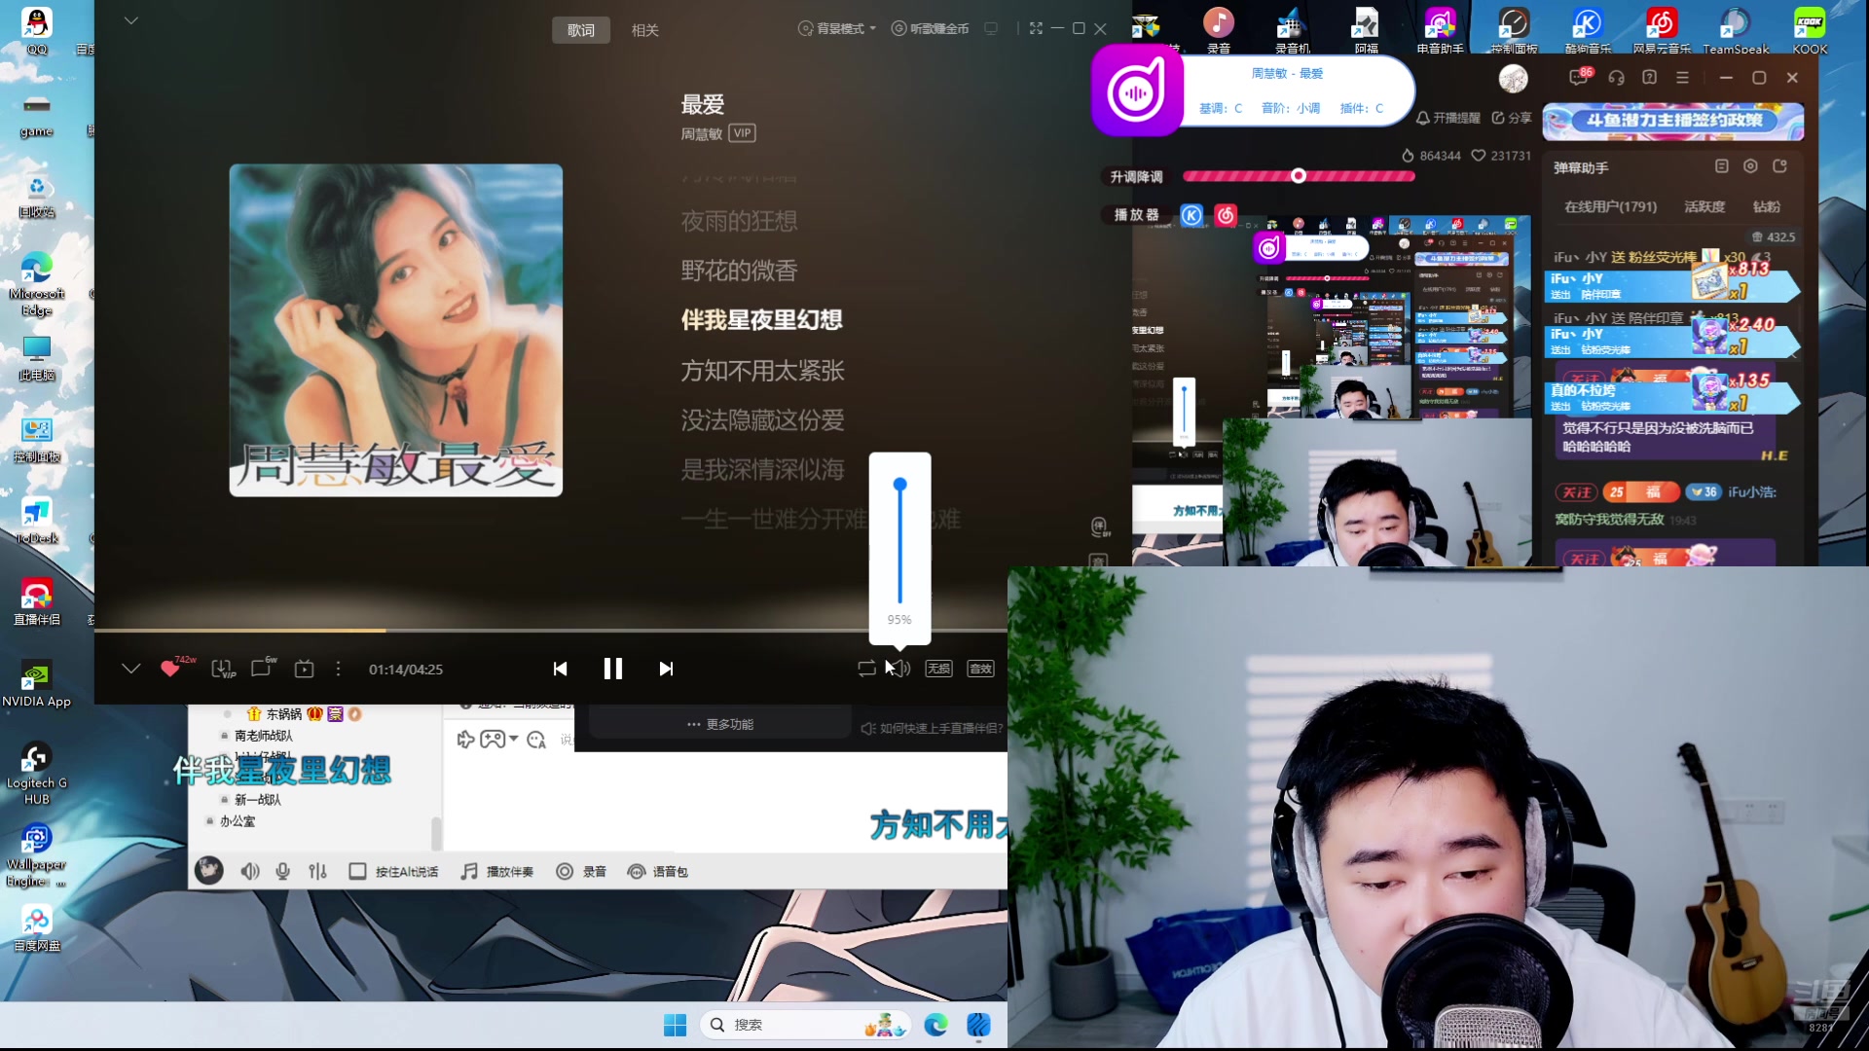Pause the current song

(x=613, y=669)
